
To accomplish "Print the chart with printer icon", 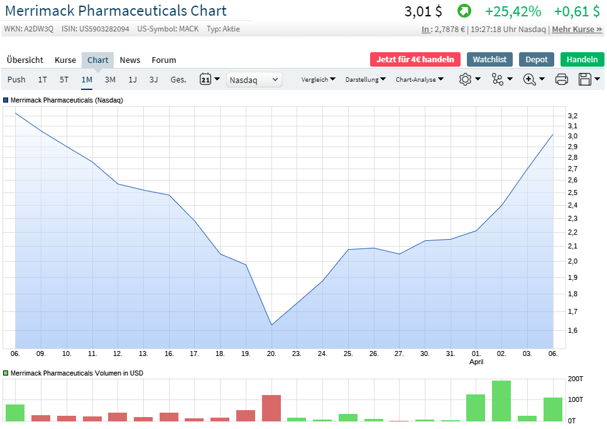I will coord(562,79).
